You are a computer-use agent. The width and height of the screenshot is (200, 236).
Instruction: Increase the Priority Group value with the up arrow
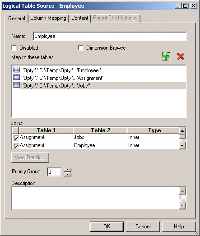pyautogui.click(x=68, y=170)
